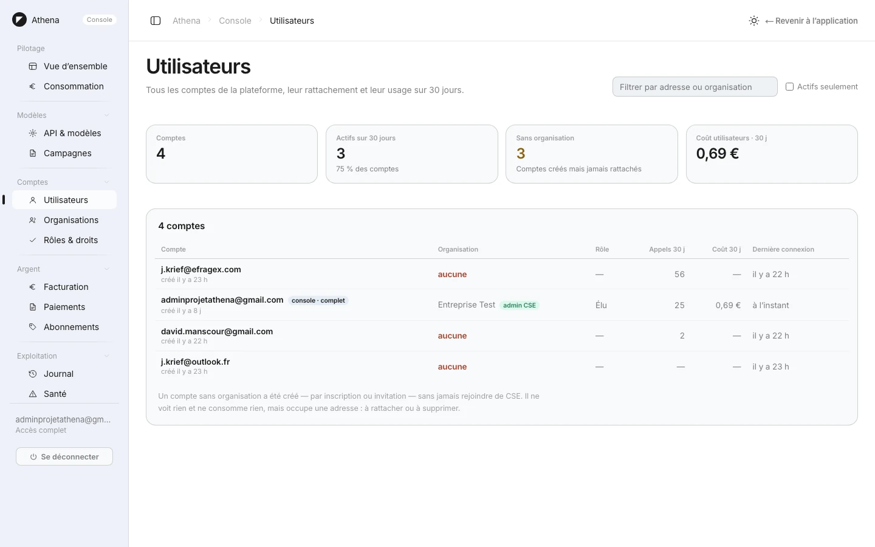This screenshot has width=875, height=547.
Task: Click the Filtrer par adresse ou organisation field
Action: click(x=695, y=87)
